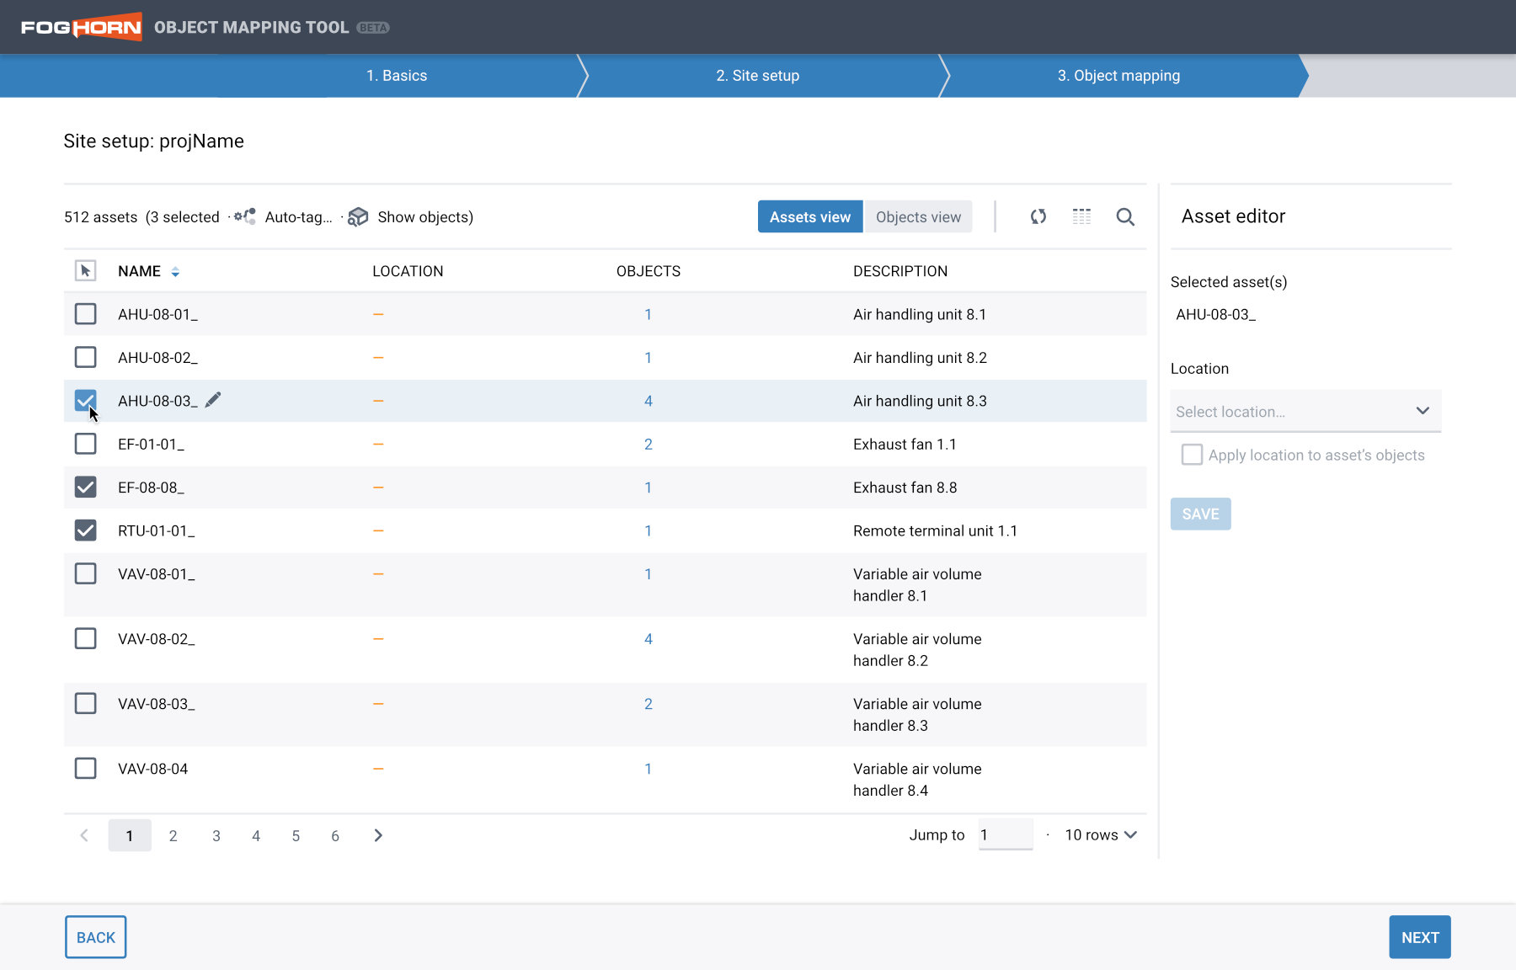The width and height of the screenshot is (1516, 970).
Task: Click the search magnifier icon
Action: 1125,216
